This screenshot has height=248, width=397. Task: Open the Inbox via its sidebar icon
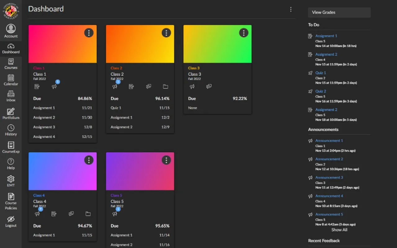[11, 96]
